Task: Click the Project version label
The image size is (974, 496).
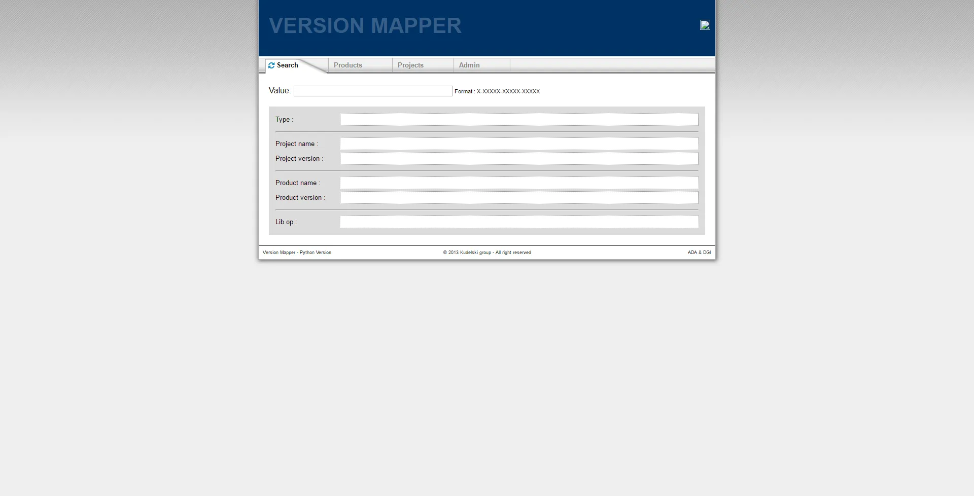Action: coord(299,159)
